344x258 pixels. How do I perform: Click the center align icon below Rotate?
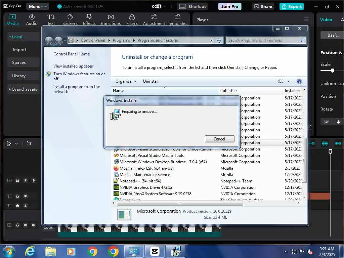339,122
